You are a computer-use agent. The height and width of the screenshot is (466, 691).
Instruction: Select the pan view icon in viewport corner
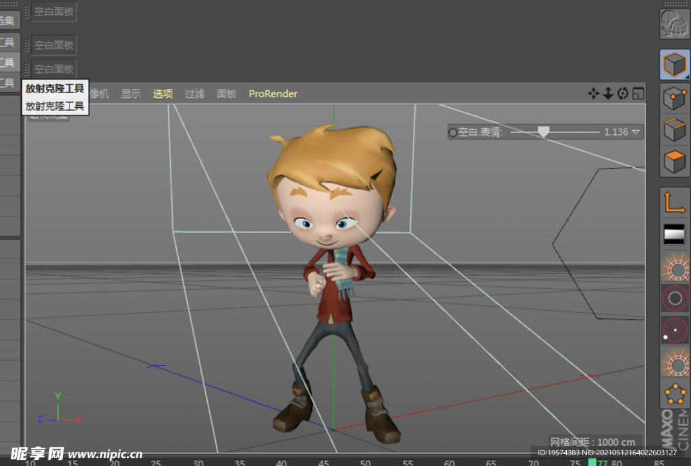593,94
